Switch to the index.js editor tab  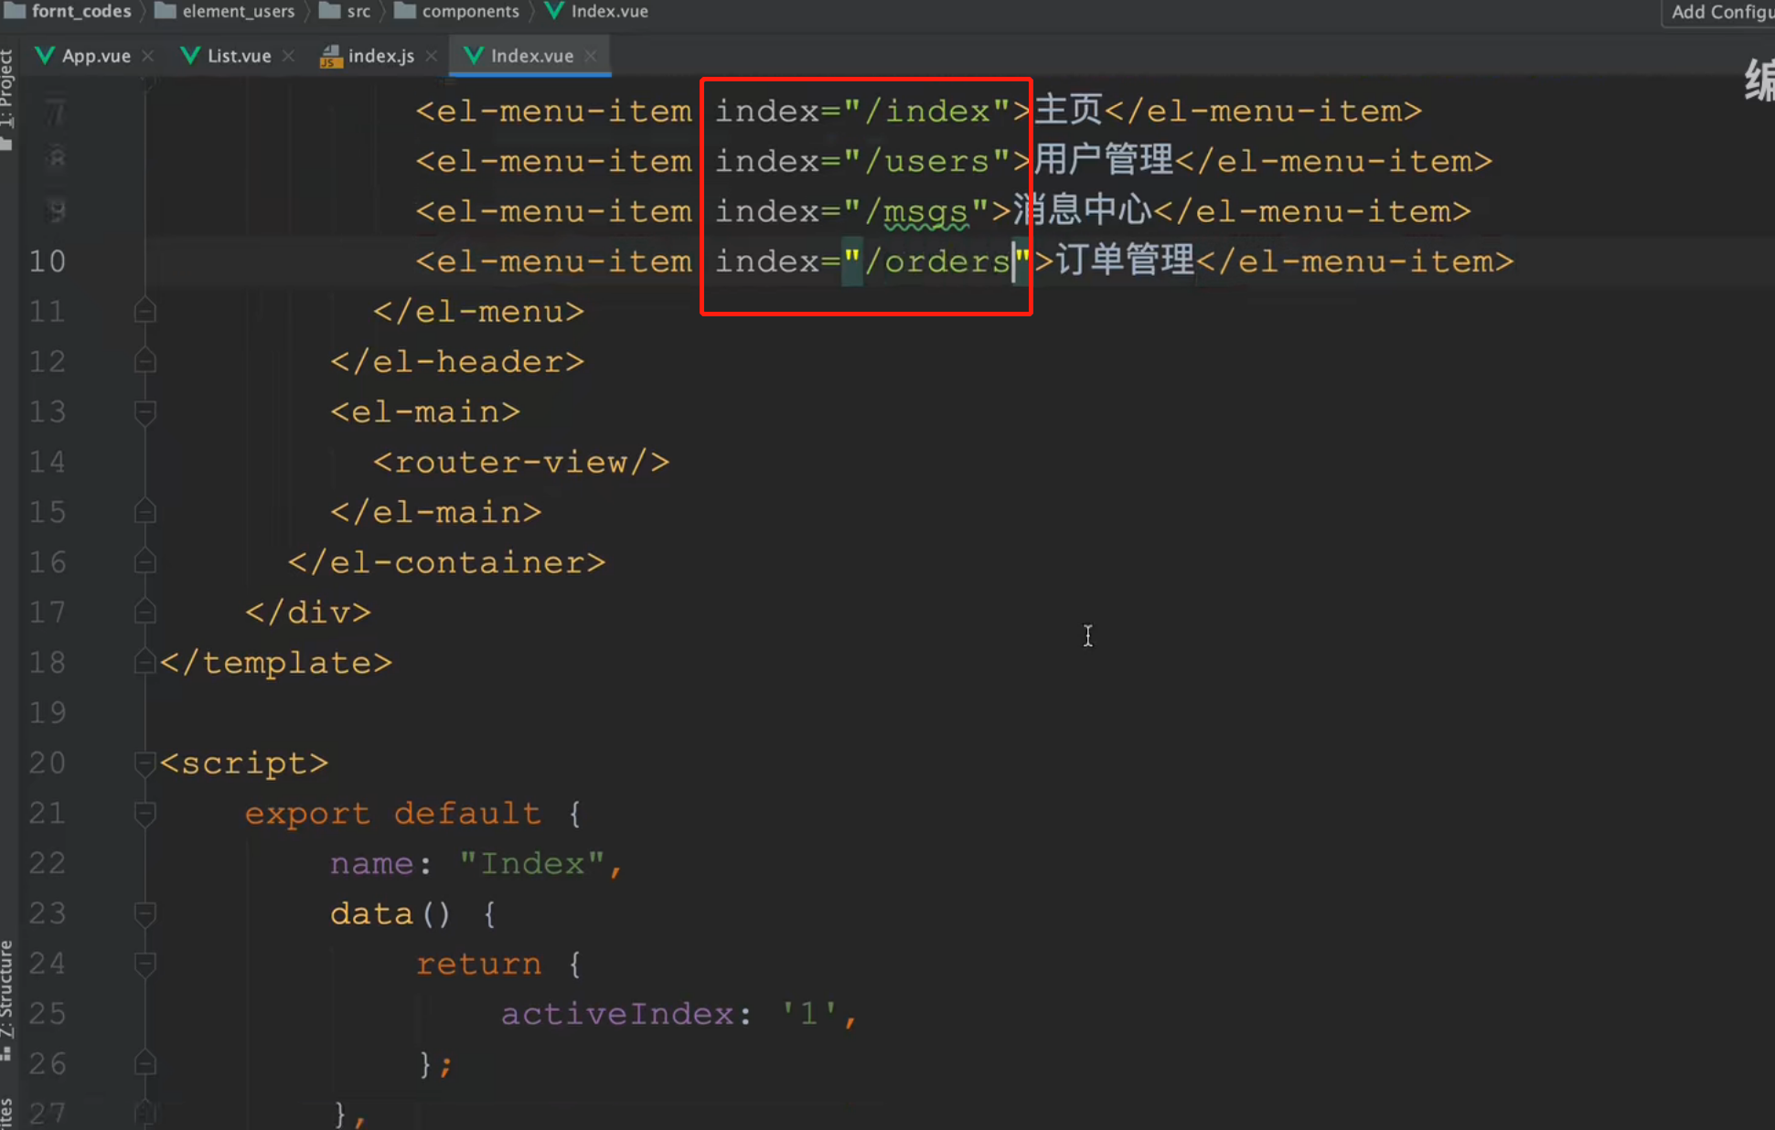(x=380, y=56)
